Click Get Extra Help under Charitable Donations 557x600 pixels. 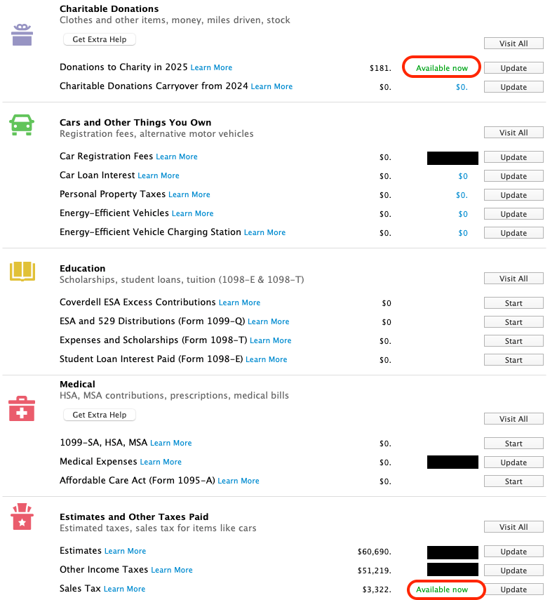(99, 39)
